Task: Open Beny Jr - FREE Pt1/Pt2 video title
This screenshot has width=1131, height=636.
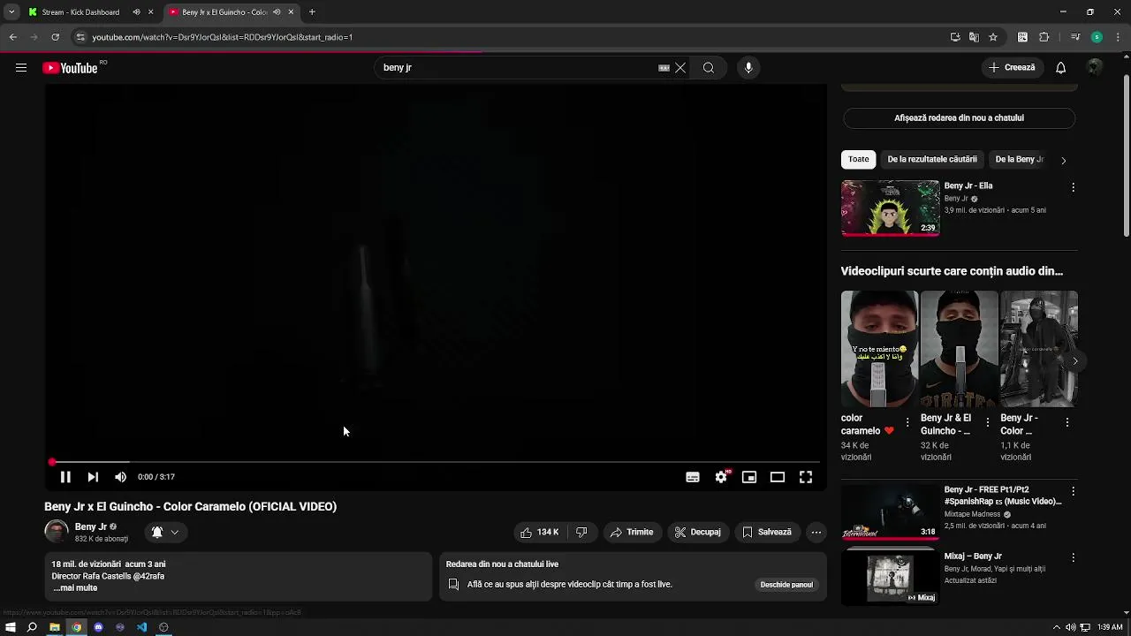Action: 1003,496
